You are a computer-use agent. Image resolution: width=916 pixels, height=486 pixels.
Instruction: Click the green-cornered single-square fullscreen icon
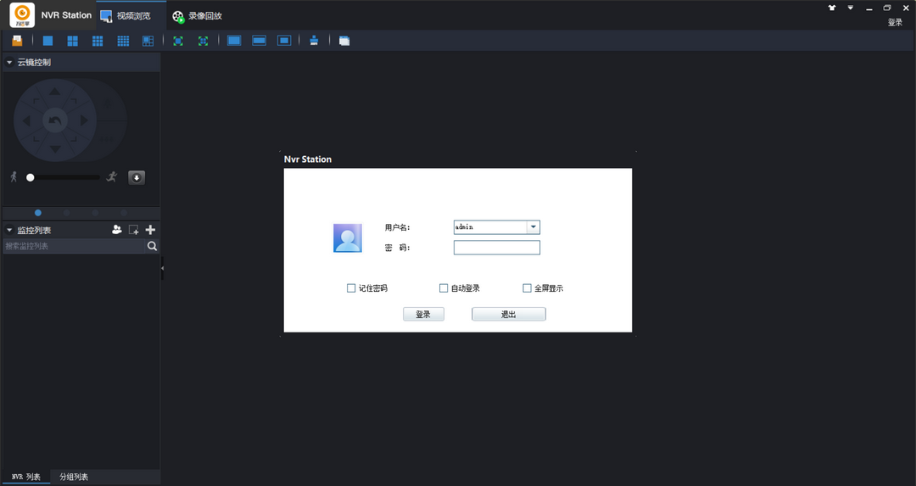pos(178,41)
